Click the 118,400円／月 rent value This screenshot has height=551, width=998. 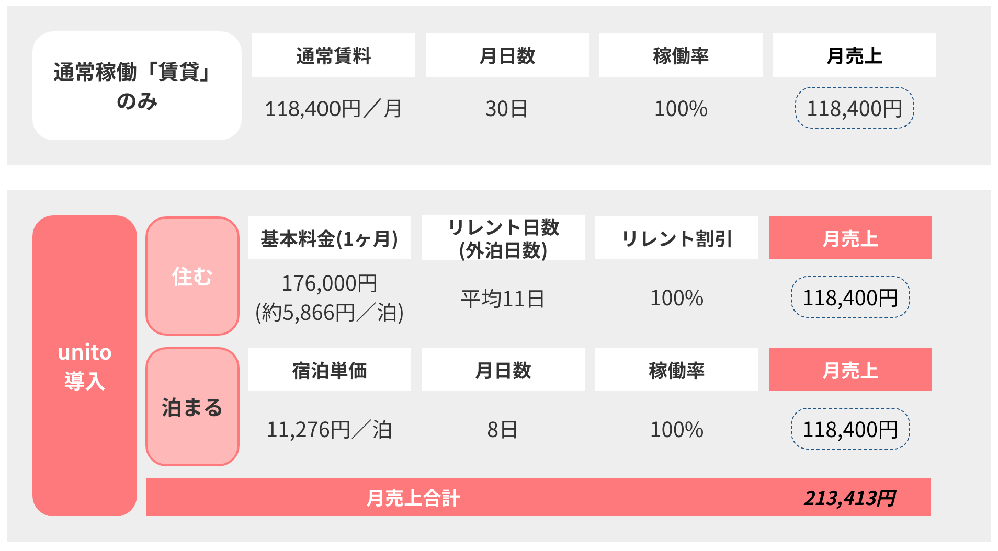pos(333,109)
